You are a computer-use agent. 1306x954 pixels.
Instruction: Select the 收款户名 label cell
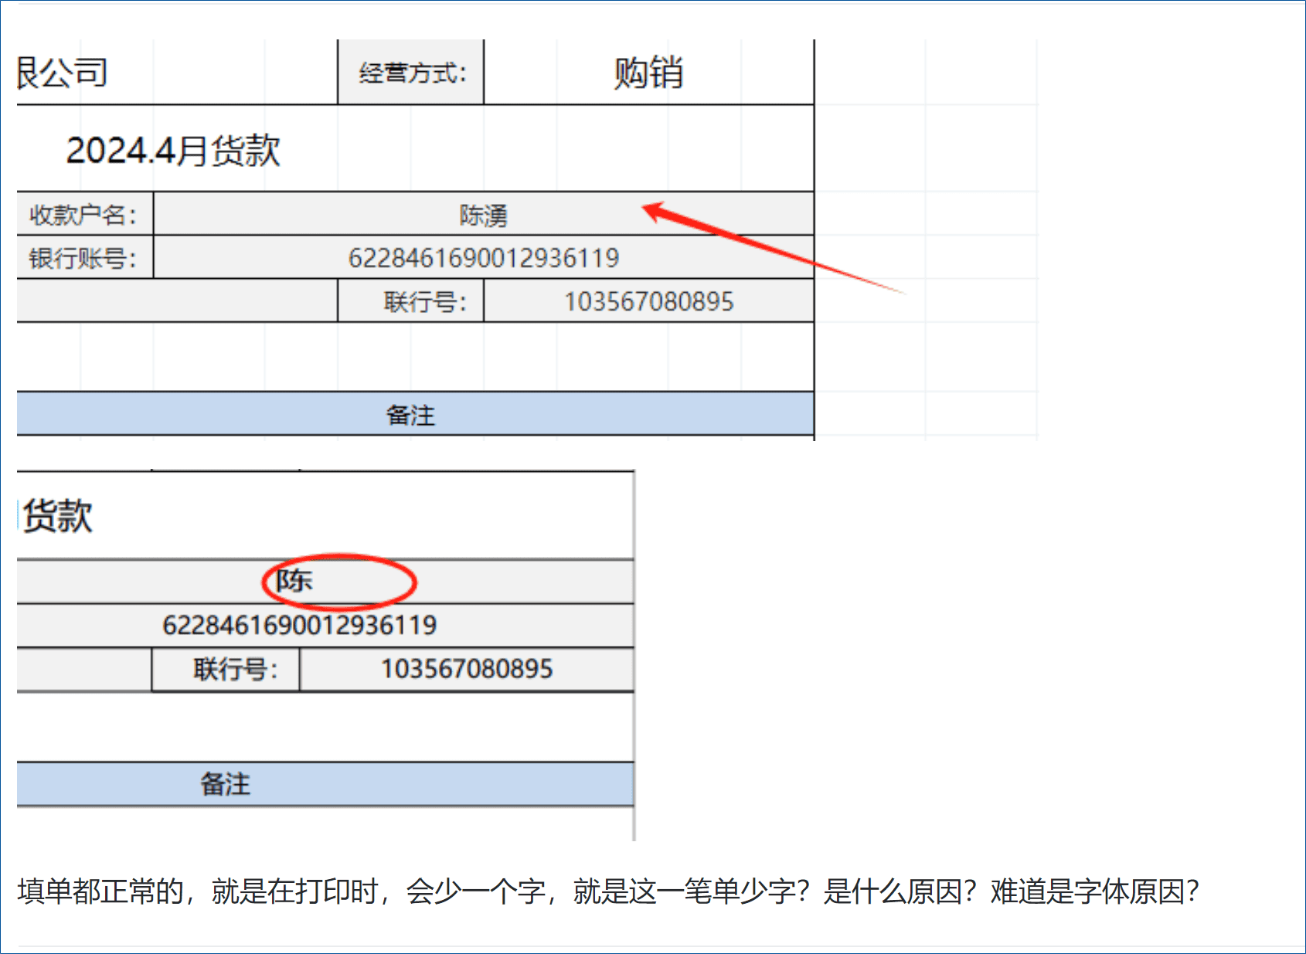click(x=85, y=214)
